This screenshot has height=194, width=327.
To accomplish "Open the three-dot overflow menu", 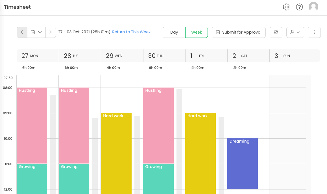I will click(x=314, y=32).
